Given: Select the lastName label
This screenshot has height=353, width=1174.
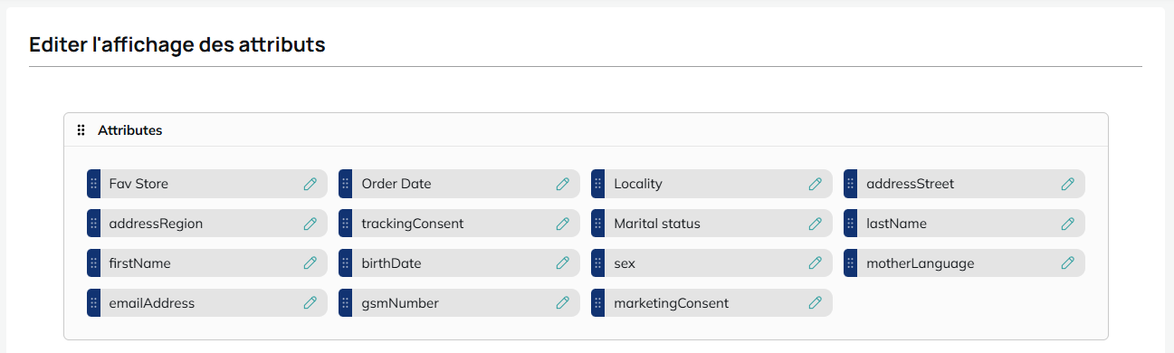Looking at the screenshot, I should pyautogui.click(x=897, y=224).
